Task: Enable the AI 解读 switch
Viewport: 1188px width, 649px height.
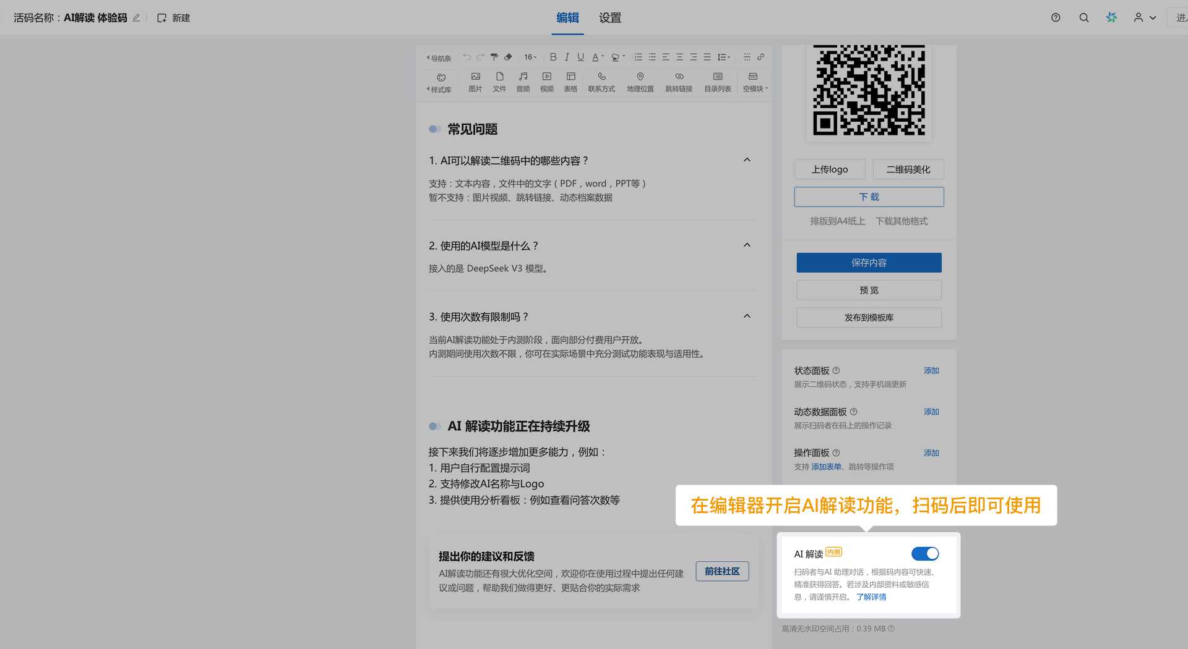Action: coord(924,553)
